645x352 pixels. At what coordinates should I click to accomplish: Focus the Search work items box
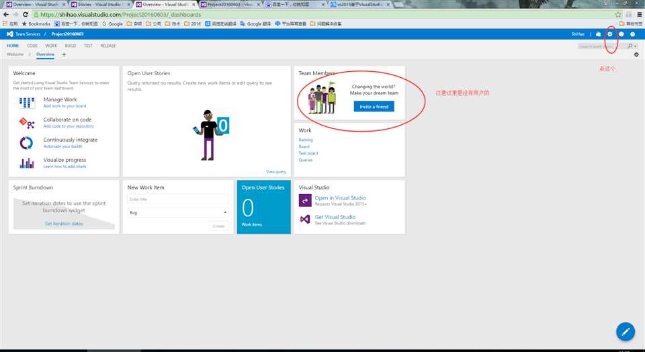point(602,46)
